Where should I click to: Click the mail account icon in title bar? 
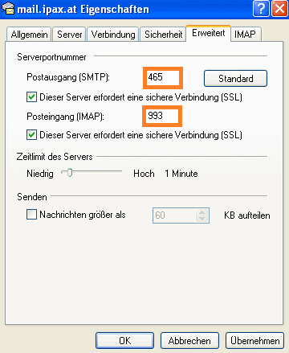[x=8, y=8]
